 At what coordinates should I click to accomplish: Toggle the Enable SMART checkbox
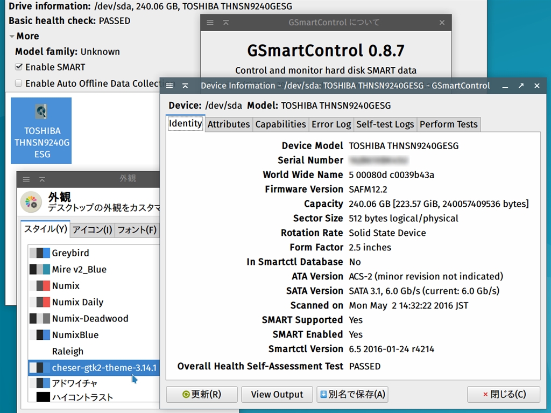[x=19, y=66]
